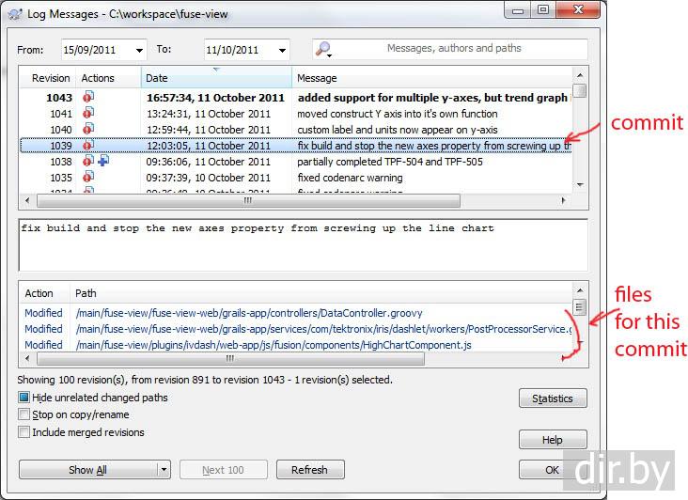Toggle Hide unrelated changed paths checkbox
This screenshot has height=500, width=688.
pyautogui.click(x=23, y=398)
